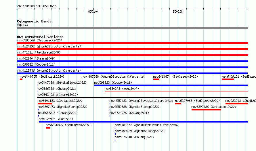Viewport: 256px width, 151px height.
Task: Select nsv4487588 (gnomADStructuralVariants) label
Action: pyautogui.click(x=113, y=77)
